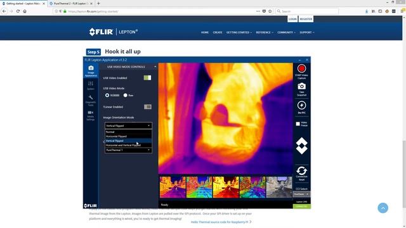
Task: Click the green connect button in app corner
Action: pos(302,206)
